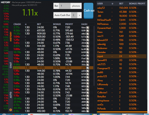The image size is (149, 115).
Task: Click the BONUS PROFIT header in players list
Action: [x=137, y=4]
